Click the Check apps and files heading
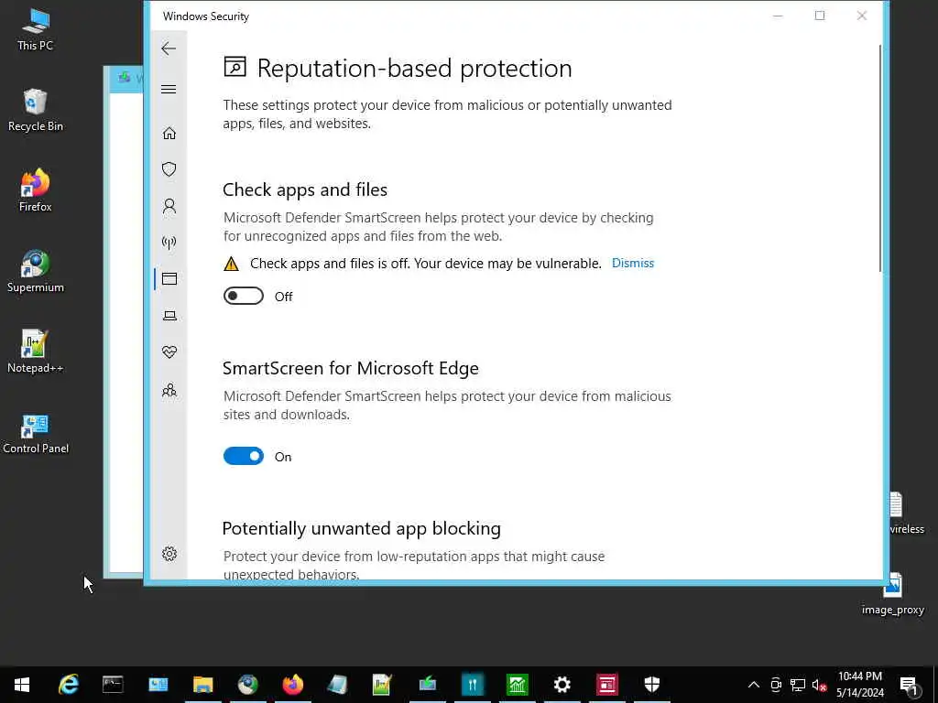This screenshot has width=938, height=703. [x=305, y=189]
